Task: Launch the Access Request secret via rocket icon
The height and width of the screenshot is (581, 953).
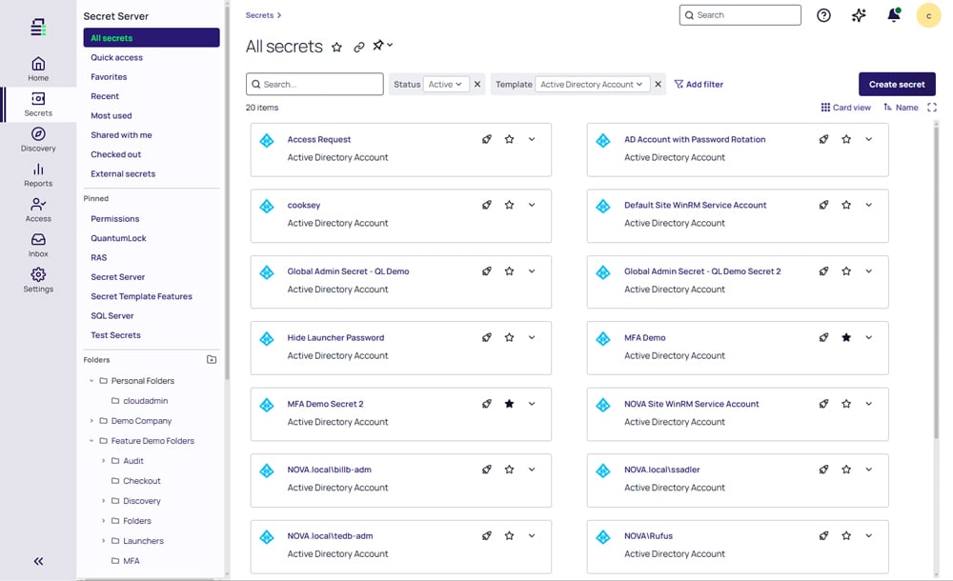Action: pyautogui.click(x=486, y=139)
